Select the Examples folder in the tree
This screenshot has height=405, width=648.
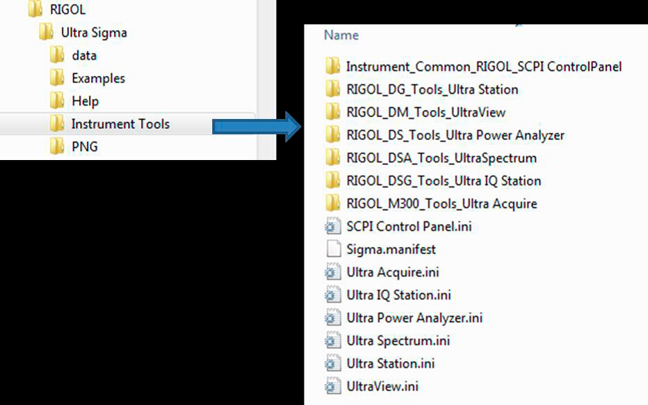[87, 78]
